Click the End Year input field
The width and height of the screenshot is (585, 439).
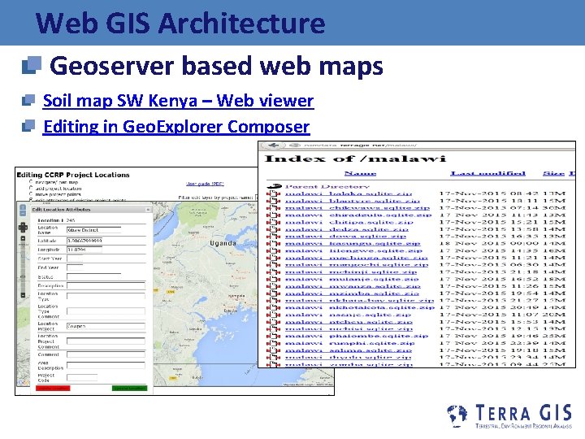point(75,267)
